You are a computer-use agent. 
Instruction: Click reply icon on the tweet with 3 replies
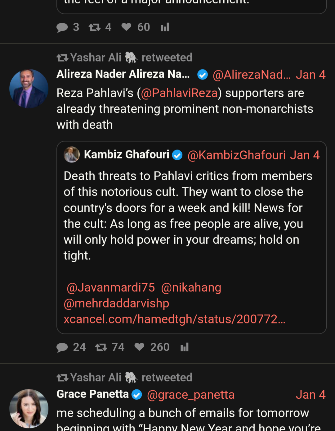tap(62, 27)
